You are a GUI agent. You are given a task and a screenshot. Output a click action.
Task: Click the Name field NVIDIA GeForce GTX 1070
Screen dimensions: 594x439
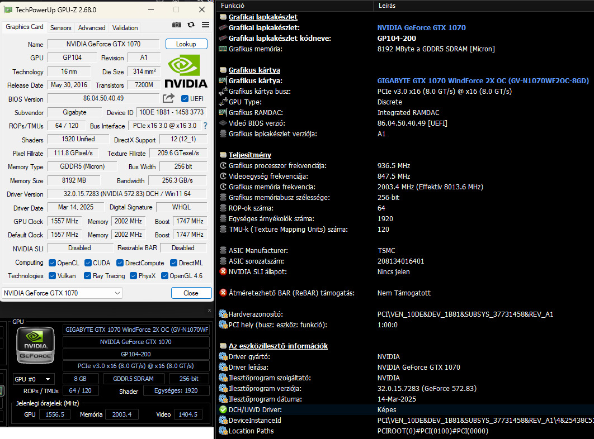[103, 44]
